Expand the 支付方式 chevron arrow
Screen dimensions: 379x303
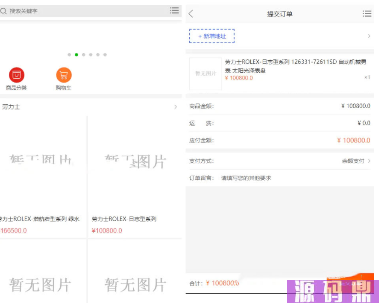click(369, 161)
